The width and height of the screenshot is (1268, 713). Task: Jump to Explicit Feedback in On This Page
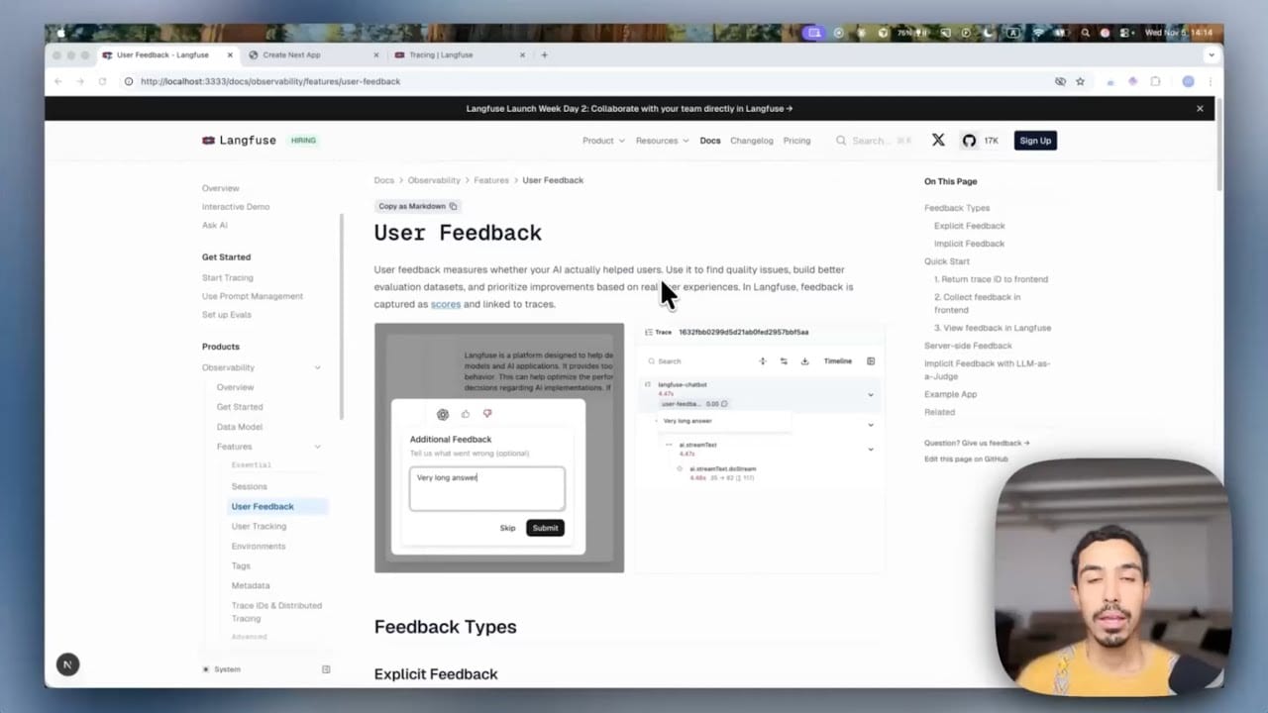point(969,226)
